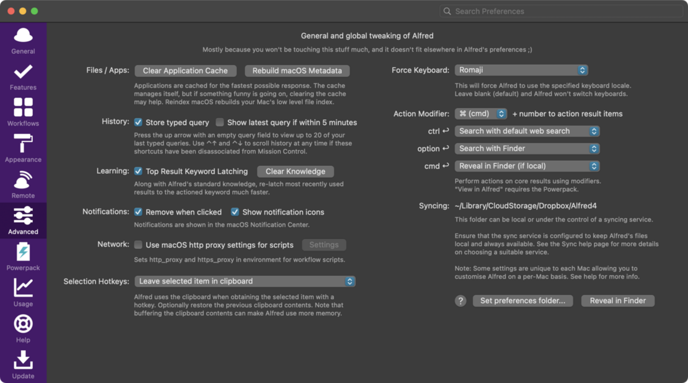Open the Selection Hotkeys clipboard dropdown

(245, 281)
